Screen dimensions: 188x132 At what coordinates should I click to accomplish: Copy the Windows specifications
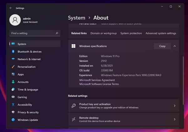coord(162,46)
